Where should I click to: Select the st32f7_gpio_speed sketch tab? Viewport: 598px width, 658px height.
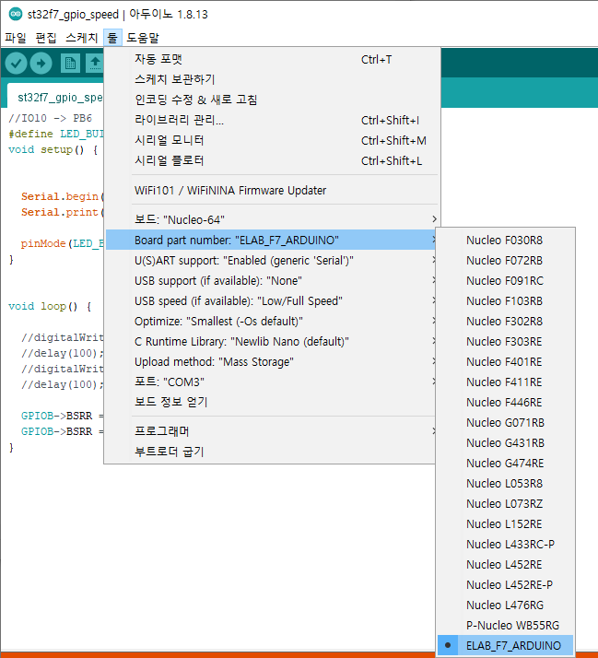(56, 98)
